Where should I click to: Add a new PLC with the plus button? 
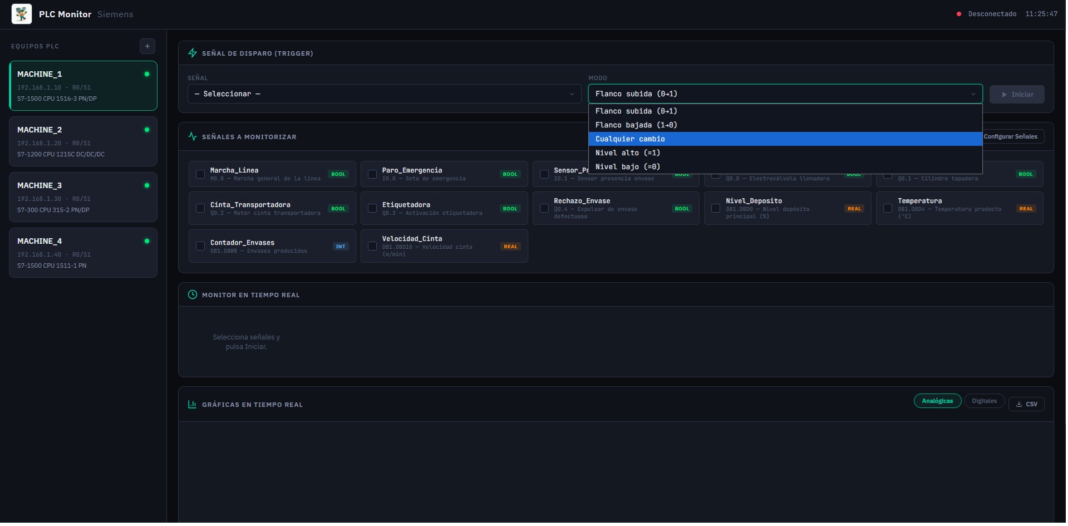[147, 46]
